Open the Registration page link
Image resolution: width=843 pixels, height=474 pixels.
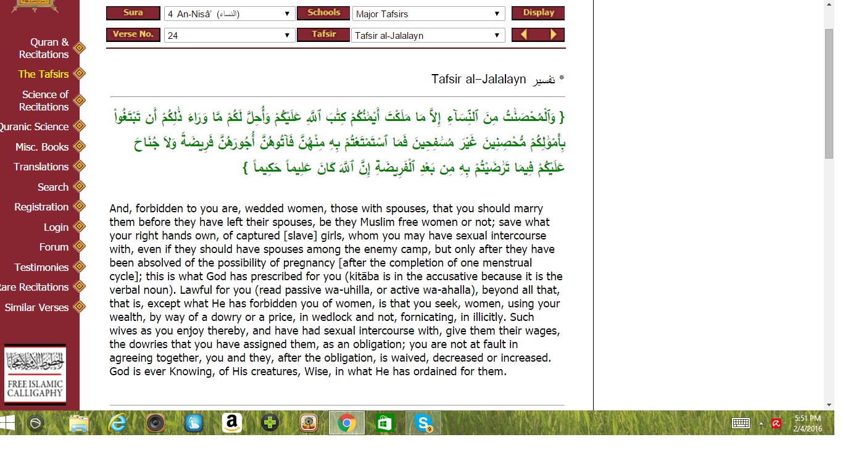[x=41, y=207]
